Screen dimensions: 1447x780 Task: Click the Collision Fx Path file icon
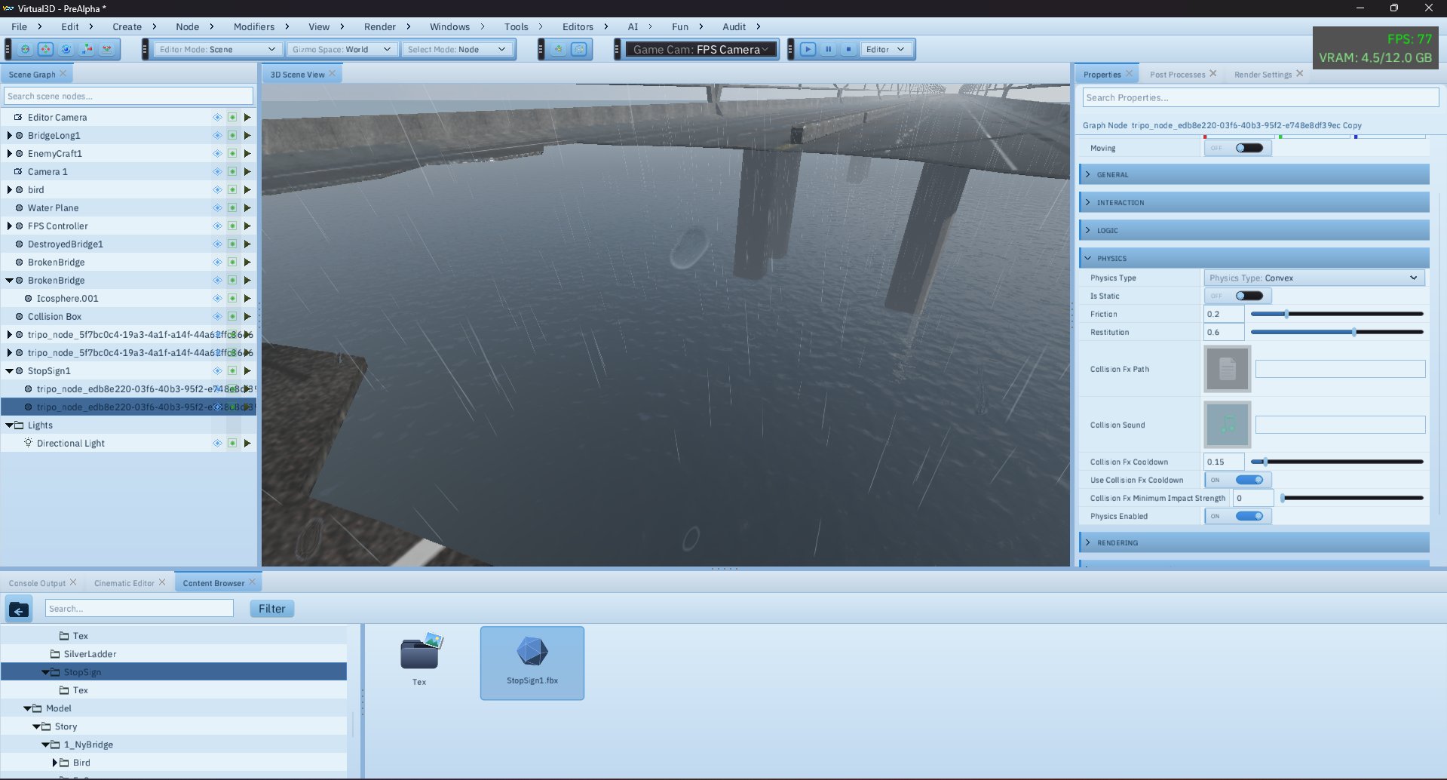(1227, 369)
